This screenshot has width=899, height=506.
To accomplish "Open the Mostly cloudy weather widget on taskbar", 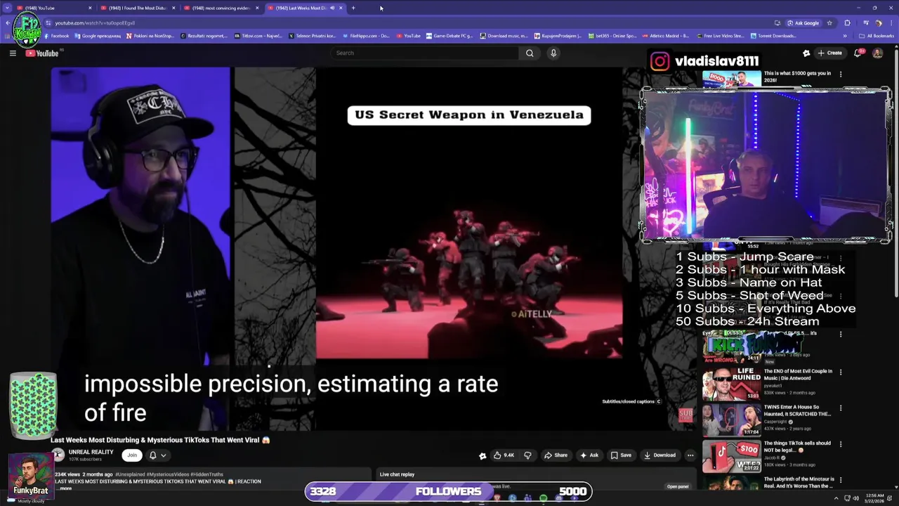I will coord(28,500).
